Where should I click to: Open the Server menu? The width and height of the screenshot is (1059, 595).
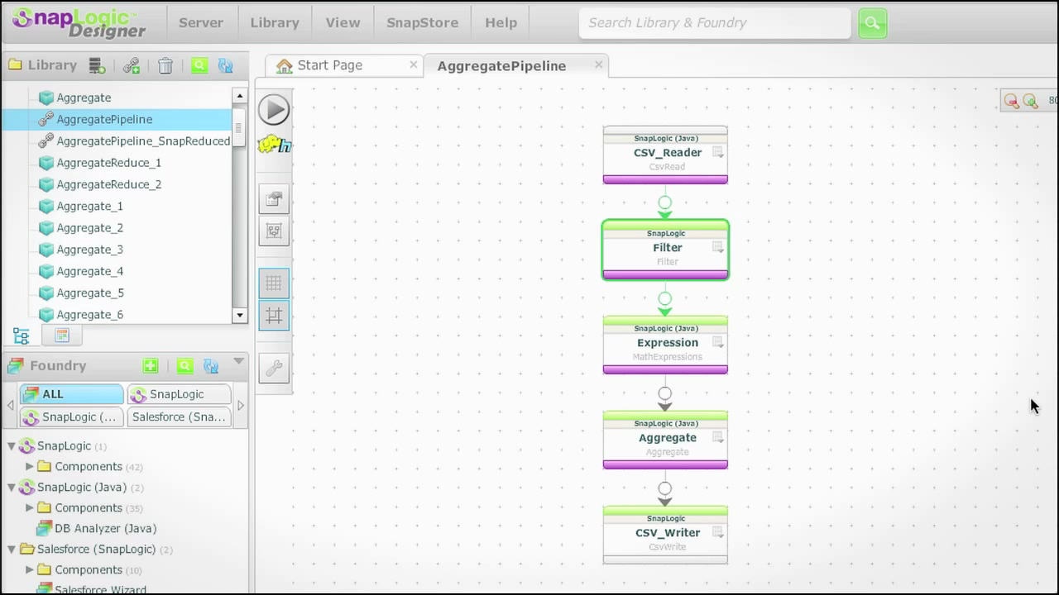(201, 23)
